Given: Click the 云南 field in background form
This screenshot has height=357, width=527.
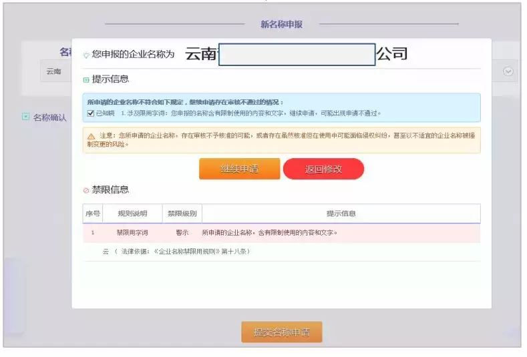Looking at the screenshot, I should pyautogui.click(x=56, y=71).
